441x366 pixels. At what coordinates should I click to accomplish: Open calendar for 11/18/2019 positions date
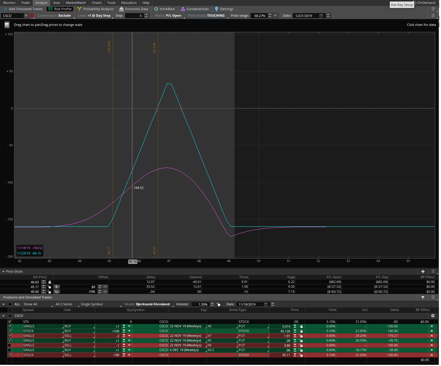pos(265,304)
